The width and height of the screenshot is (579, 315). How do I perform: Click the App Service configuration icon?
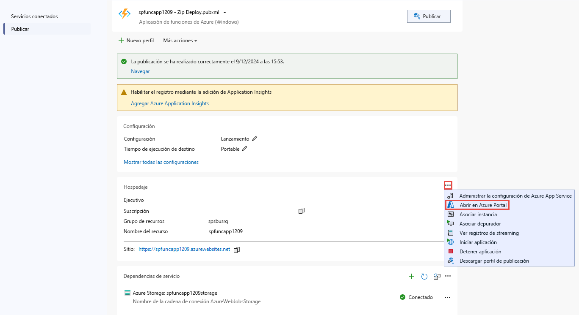coord(451,196)
